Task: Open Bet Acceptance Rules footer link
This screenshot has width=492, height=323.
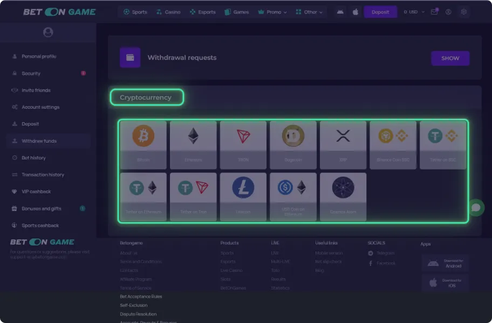Action: (141, 297)
